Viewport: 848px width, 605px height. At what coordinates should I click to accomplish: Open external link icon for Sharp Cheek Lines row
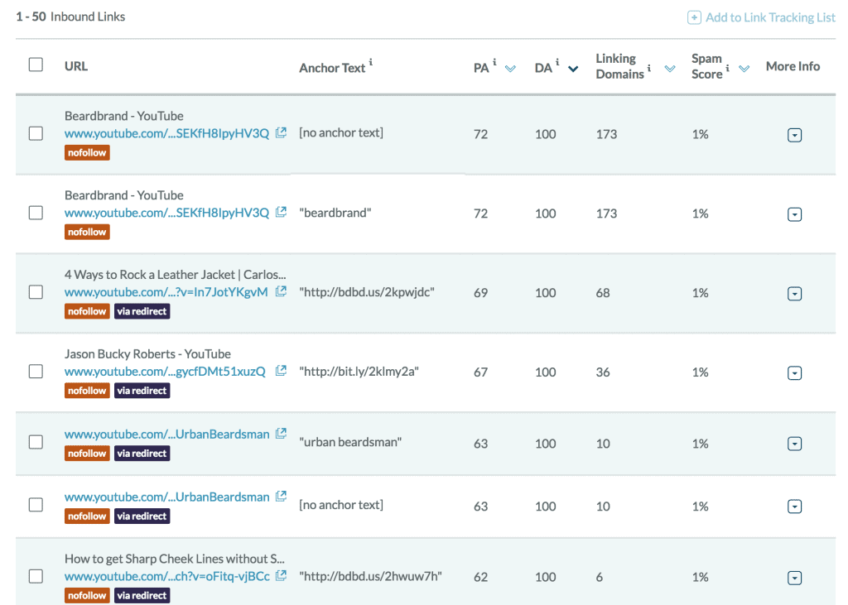tap(282, 575)
